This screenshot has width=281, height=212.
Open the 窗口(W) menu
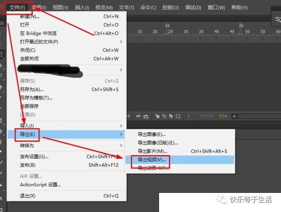coord(216,7)
